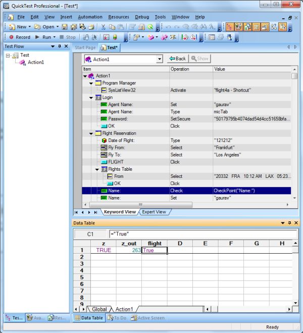The image size is (303, 333).
Task: Click the first icon after the Test Flow pane header row in Insert toolbar
Action: coord(136,37)
